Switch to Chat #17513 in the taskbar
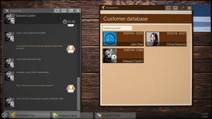 pyautogui.click(x=108, y=115)
